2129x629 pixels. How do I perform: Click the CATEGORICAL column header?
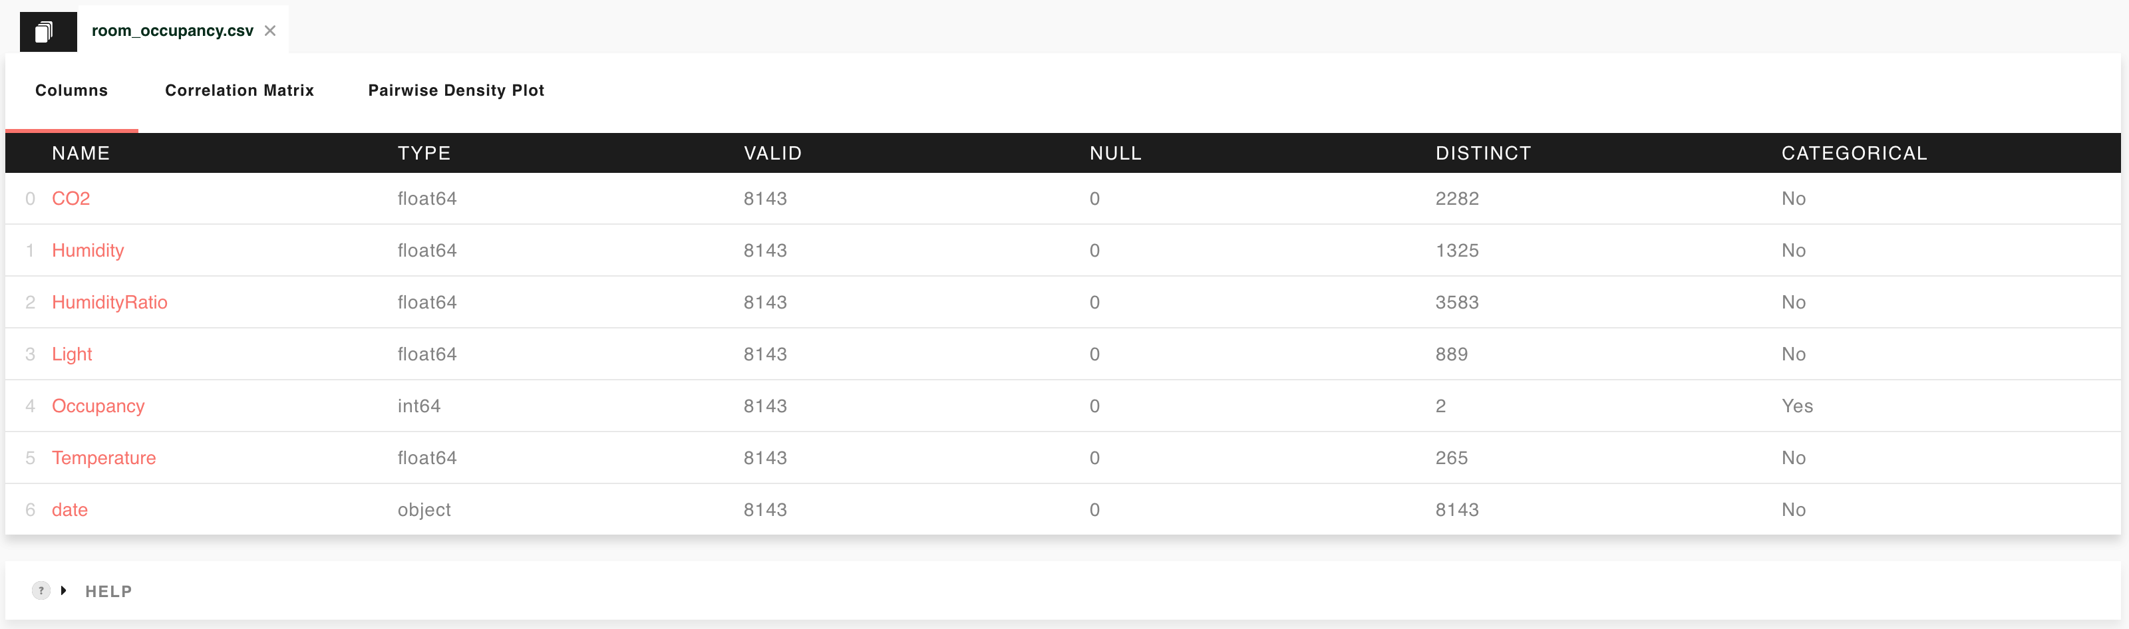click(x=1854, y=153)
